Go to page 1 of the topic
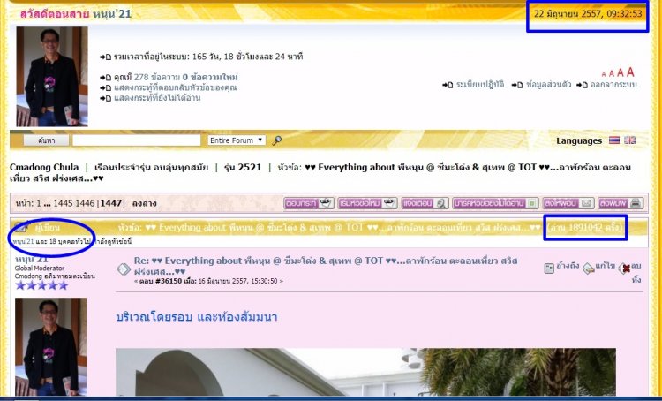 click(x=39, y=204)
